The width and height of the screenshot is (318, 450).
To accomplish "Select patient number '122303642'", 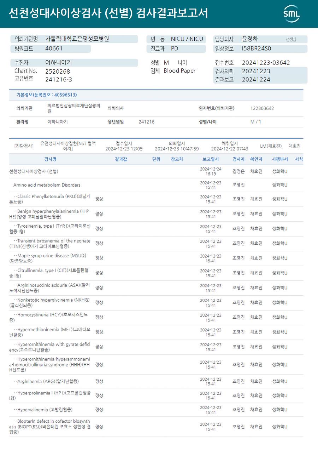I will point(262,108).
